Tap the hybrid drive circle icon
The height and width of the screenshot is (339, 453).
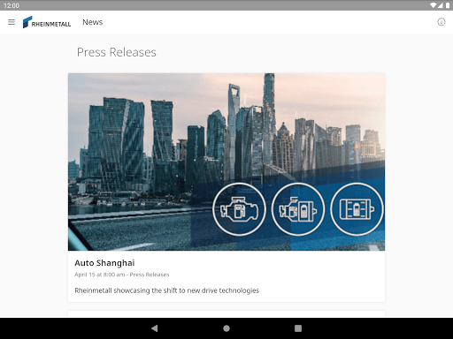(x=298, y=209)
